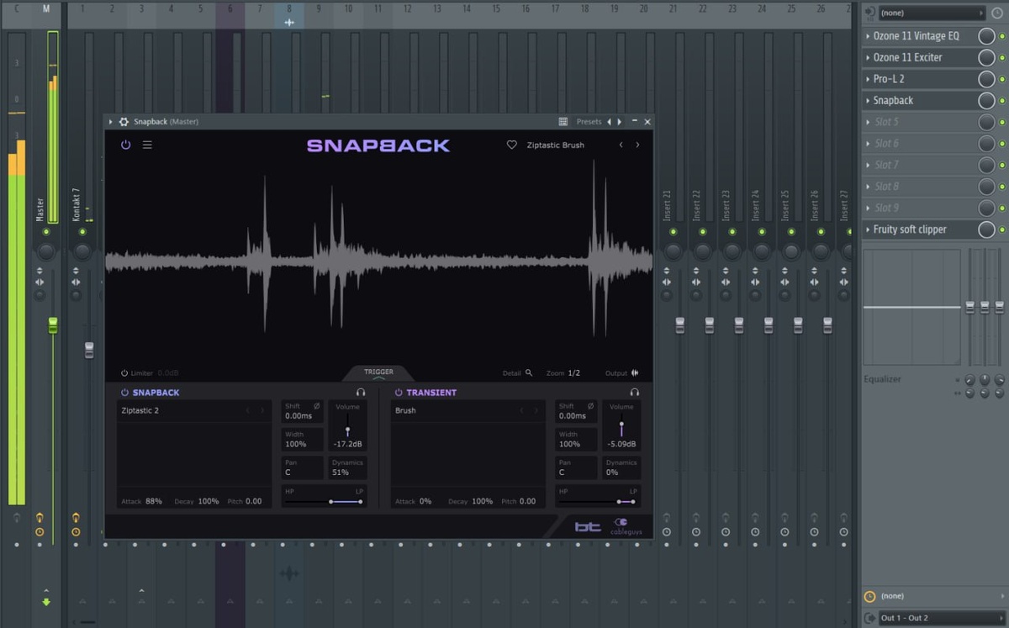
Task: Click the Detail magnifier icon
Action: (x=529, y=372)
